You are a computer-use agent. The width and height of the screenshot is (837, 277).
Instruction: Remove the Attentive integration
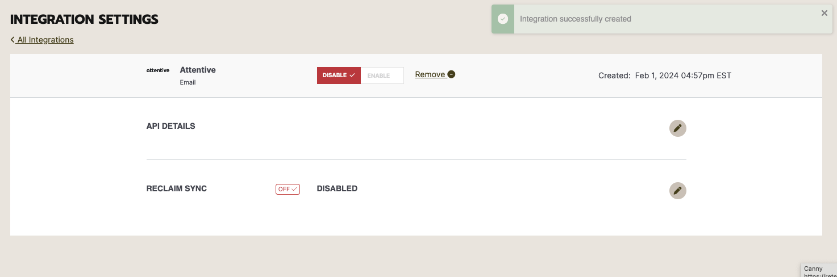click(x=435, y=74)
